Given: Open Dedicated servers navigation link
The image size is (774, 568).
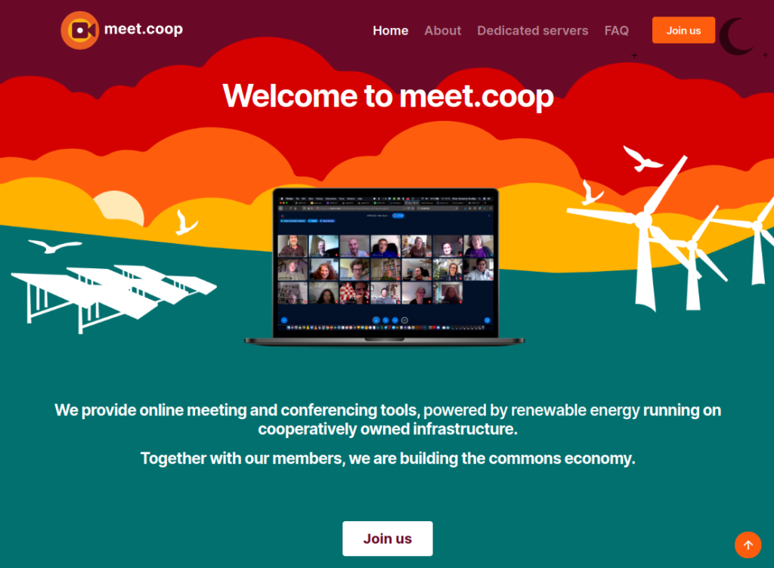Looking at the screenshot, I should [533, 30].
